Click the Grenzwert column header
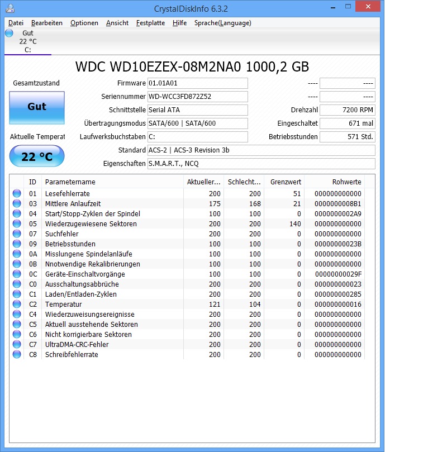 tap(284, 182)
